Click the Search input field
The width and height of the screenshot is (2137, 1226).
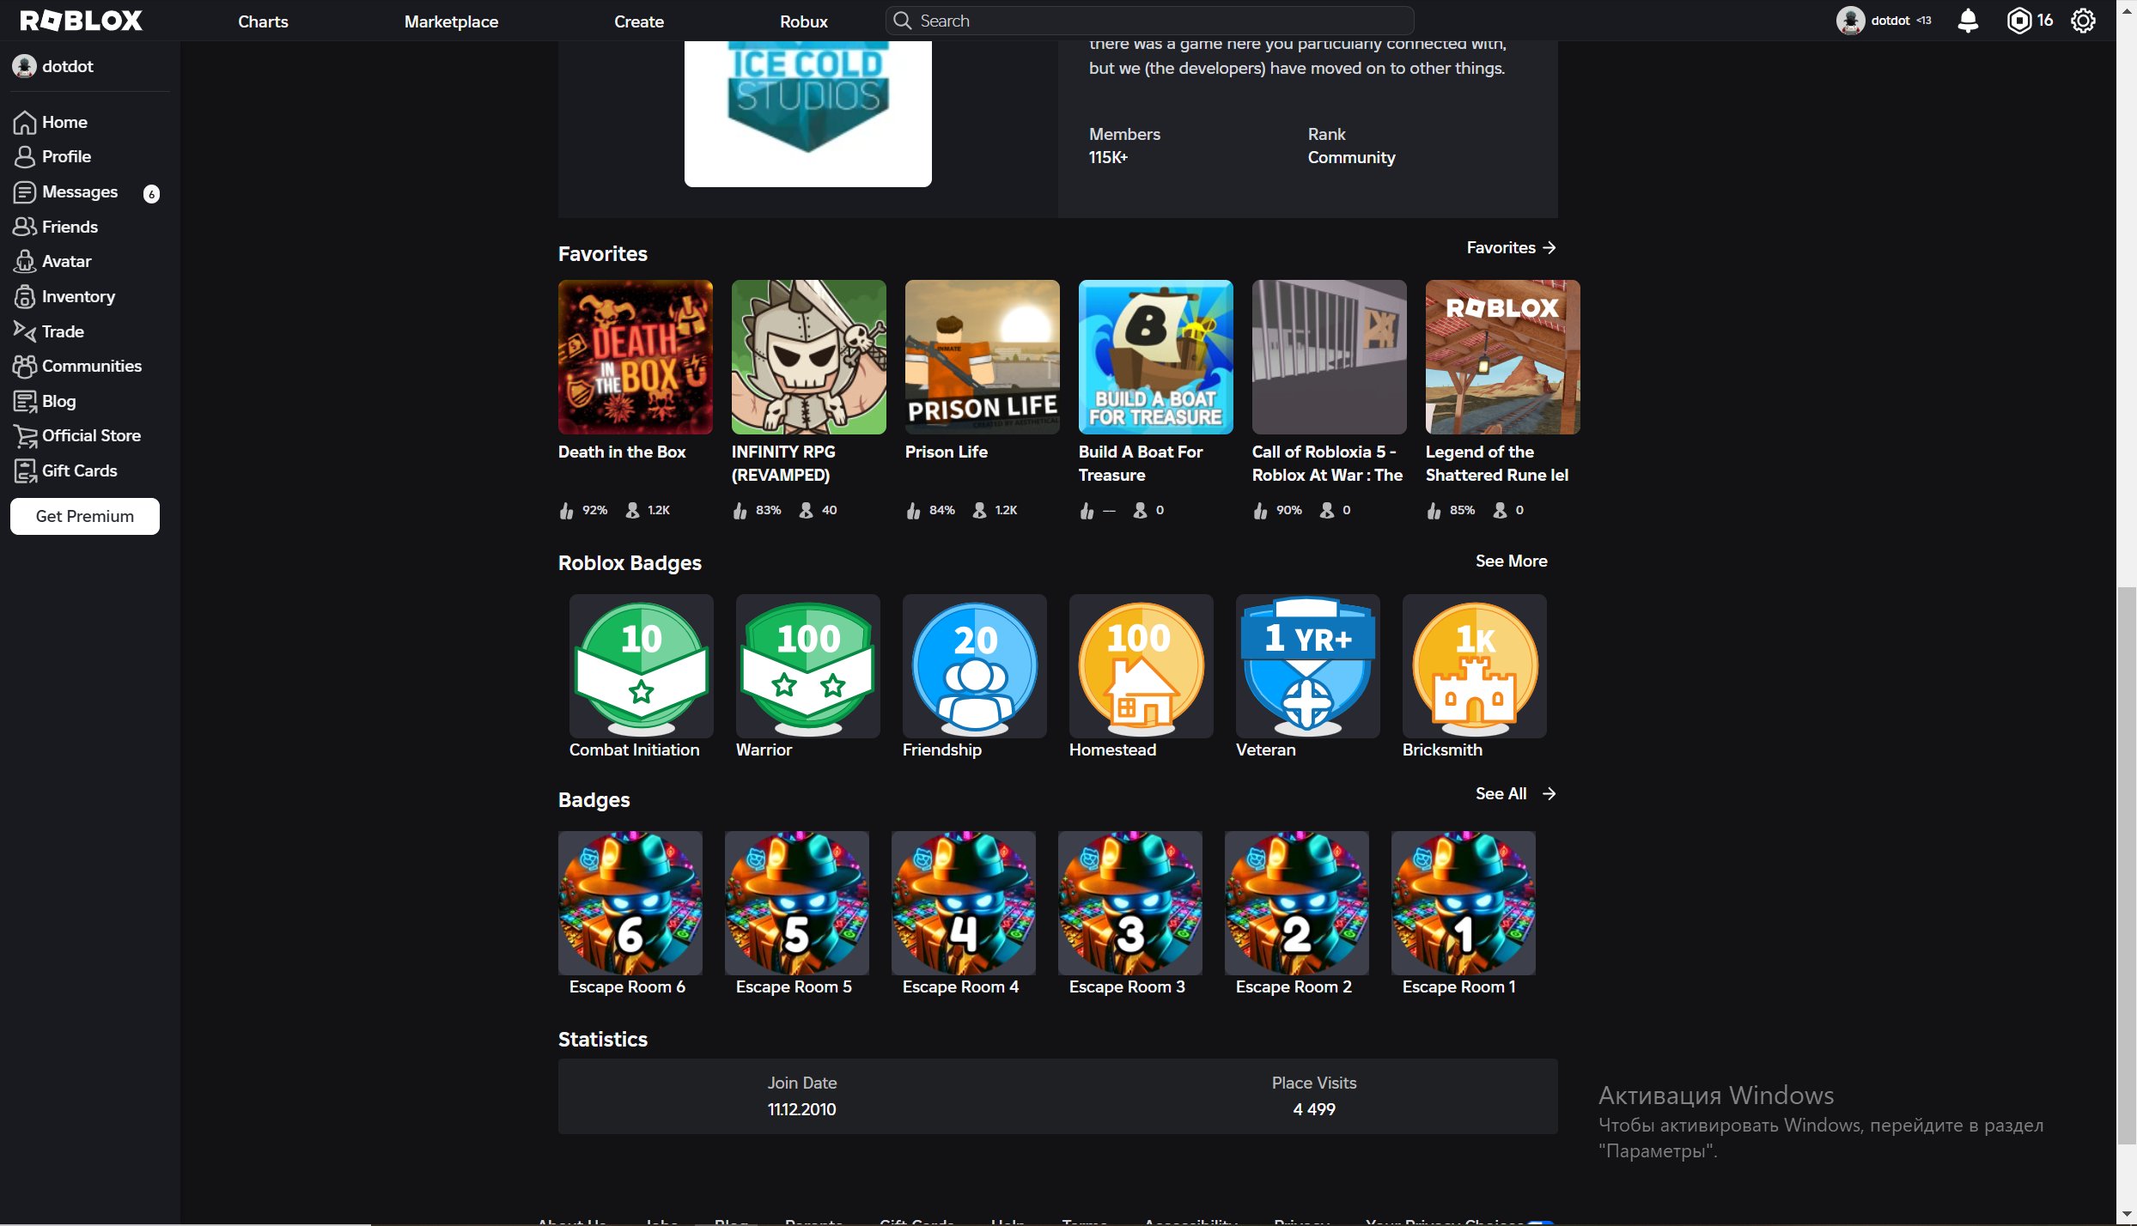pyautogui.click(x=1150, y=21)
